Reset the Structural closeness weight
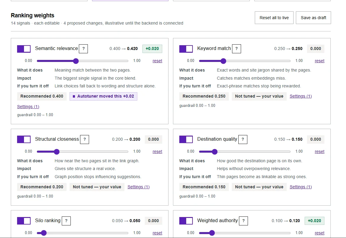 (x=157, y=151)
